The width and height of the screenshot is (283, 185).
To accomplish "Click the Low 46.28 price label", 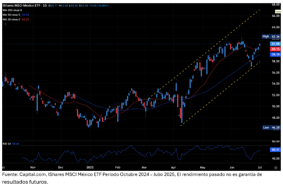I will pos(271,128).
